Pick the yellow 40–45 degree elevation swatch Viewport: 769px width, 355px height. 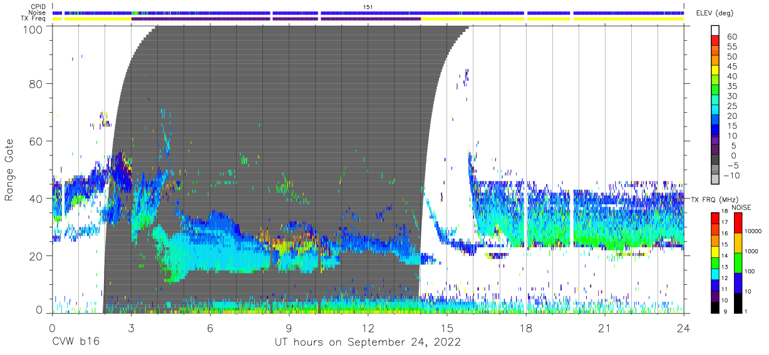click(x=715, y=71)
